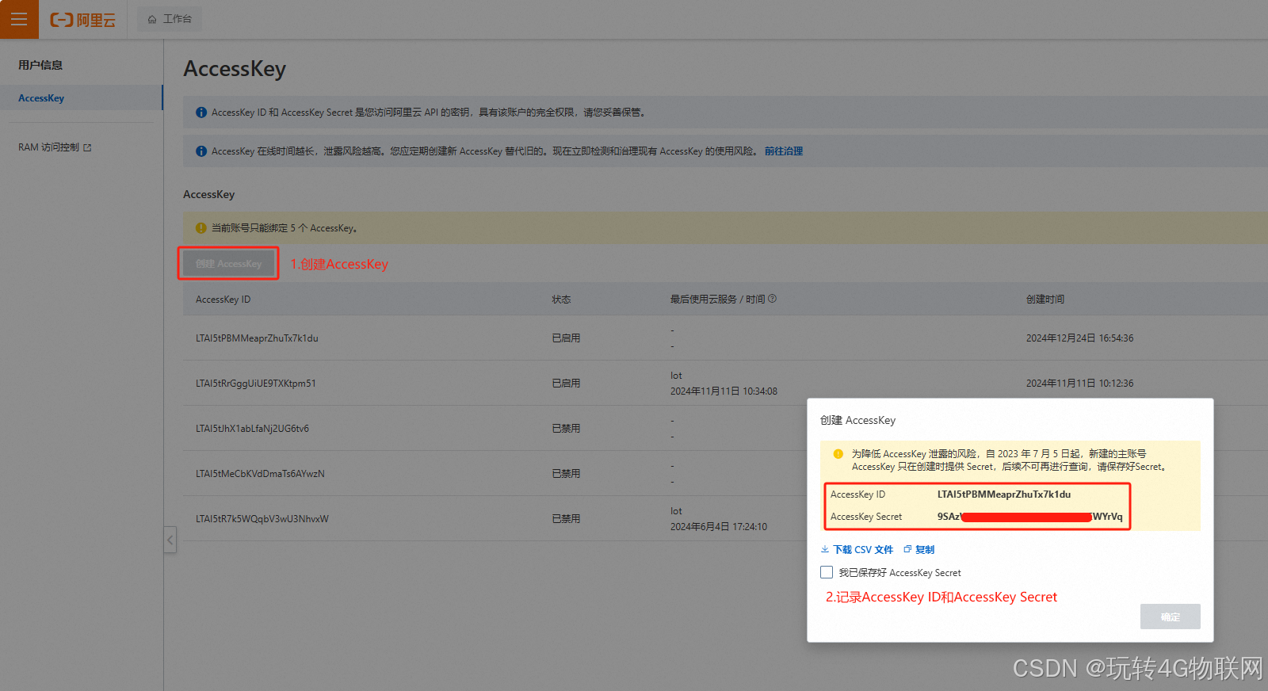Screen dimensions: 1268x691
Task: Click 已禁用 status of LTAI5tJhX1abLfaNj2UG6tv6
Action: coord(566,429)
